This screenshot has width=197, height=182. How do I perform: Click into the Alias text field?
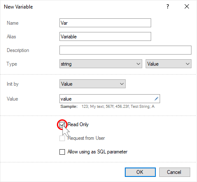point(105,37)
